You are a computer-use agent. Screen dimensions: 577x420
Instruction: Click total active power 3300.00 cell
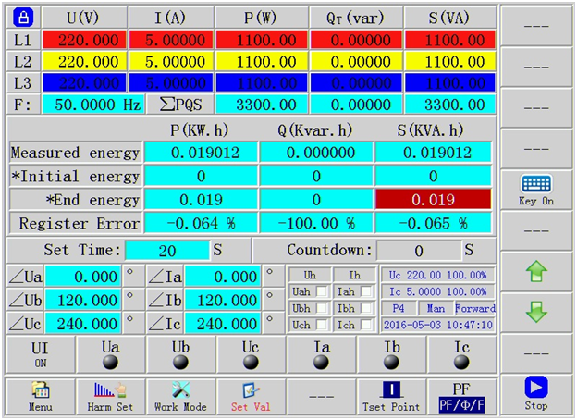coord(262,105)
